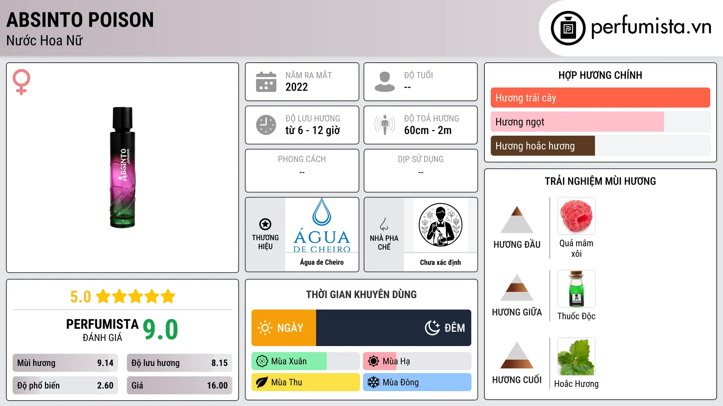Click the HƯƠNG ĐẦU pyramid icon
Viewport: 723px width, 406px height.
(x=517, y=220)
